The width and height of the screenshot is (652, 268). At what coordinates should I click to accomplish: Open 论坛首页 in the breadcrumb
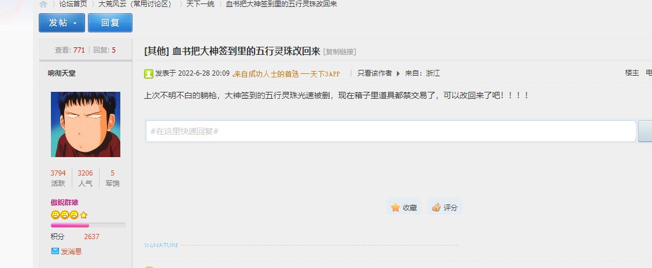click(73, 4)
